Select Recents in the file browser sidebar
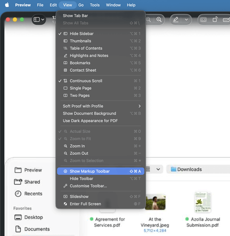Viewport: 230px width, 236px height. (33, 194)
